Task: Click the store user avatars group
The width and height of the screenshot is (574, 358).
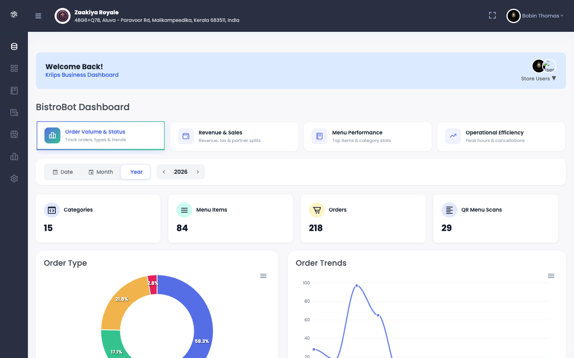Action: click(x=544, y=66)
